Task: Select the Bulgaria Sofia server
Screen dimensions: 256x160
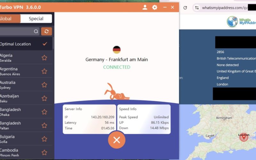Action: coord(26,139)
